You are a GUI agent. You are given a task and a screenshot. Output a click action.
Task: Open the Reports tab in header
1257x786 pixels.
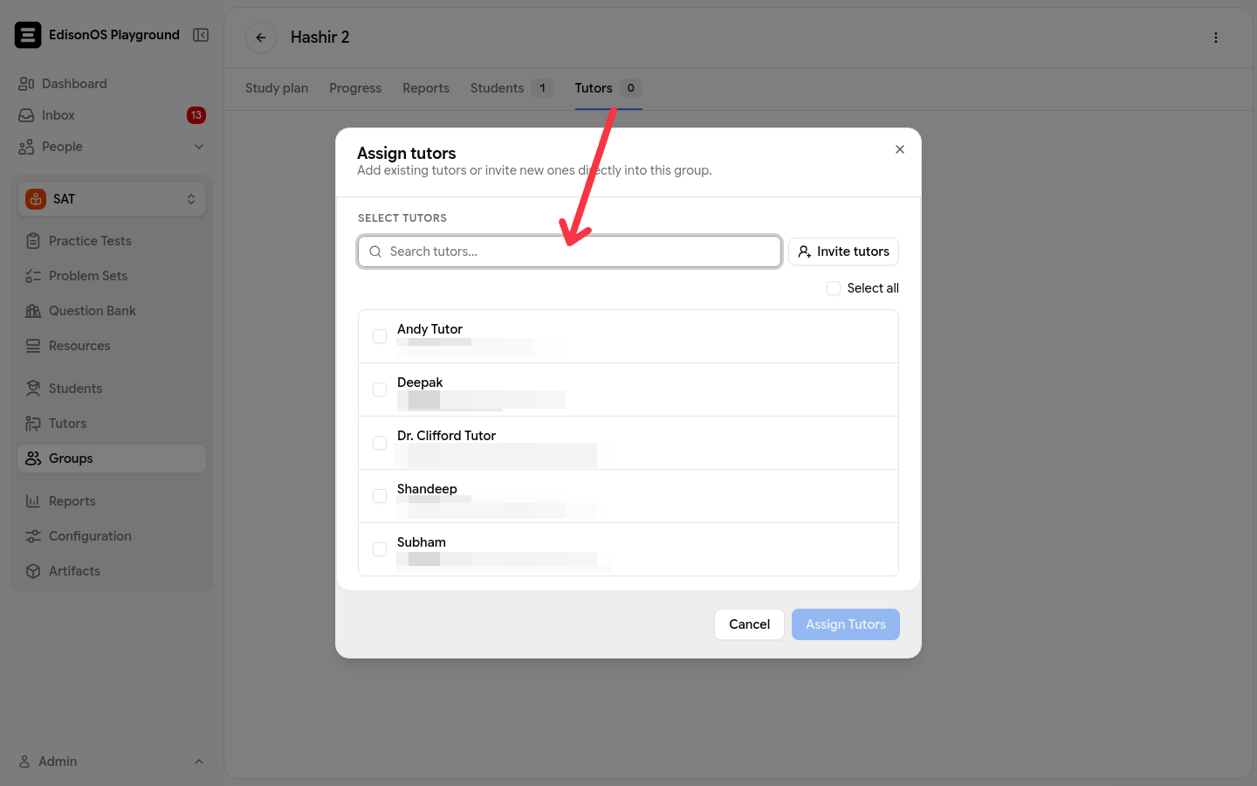click(x=426, y=88)
